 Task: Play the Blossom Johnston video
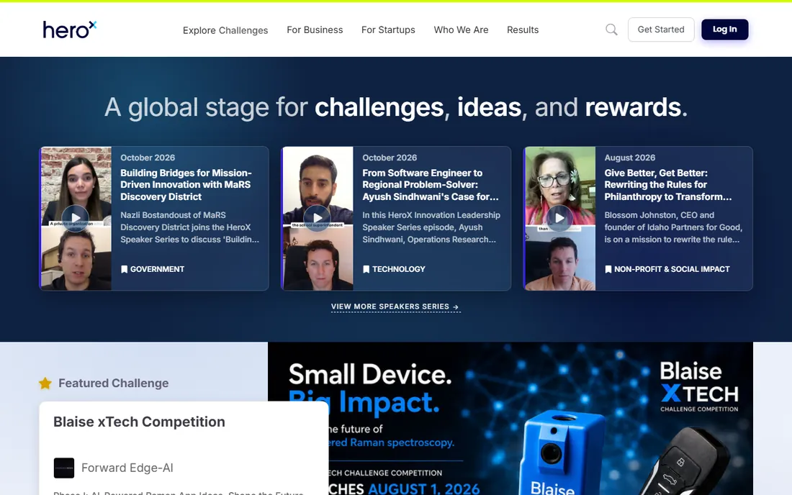tap(559, 218)
